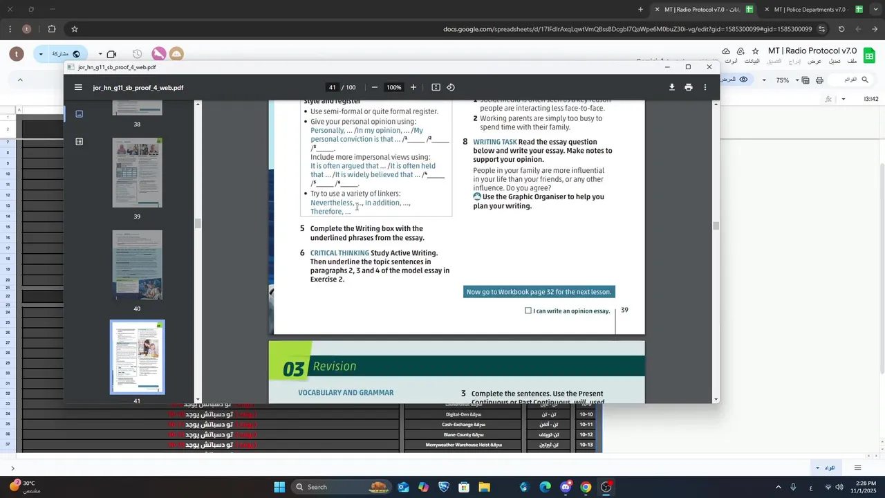The height and width of the screenshot is (498, 885).
Task: Print the spreadsheet from Sheets toolbar
Action: coord(819,80)
